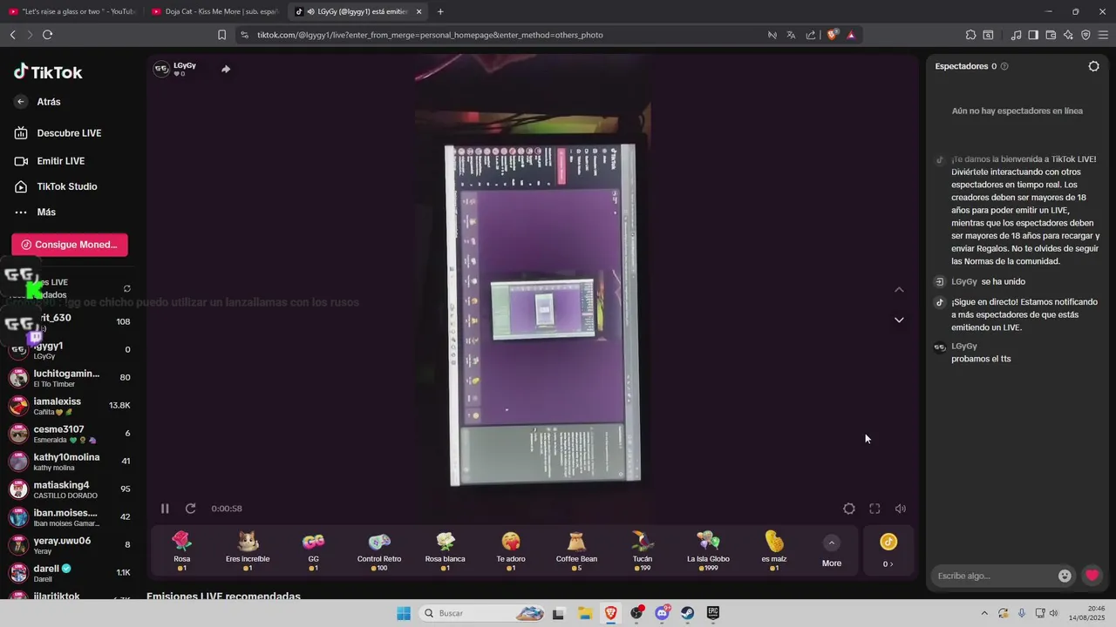Send the La Isla Globo gift
The image size is (1116, 627).
click(x=708, y=550)
